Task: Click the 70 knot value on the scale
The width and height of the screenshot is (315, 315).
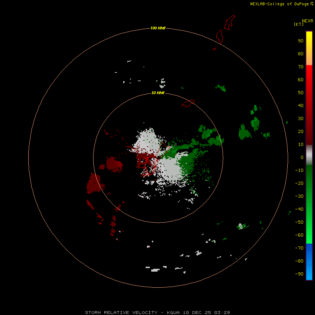Action: coord(301,67)
